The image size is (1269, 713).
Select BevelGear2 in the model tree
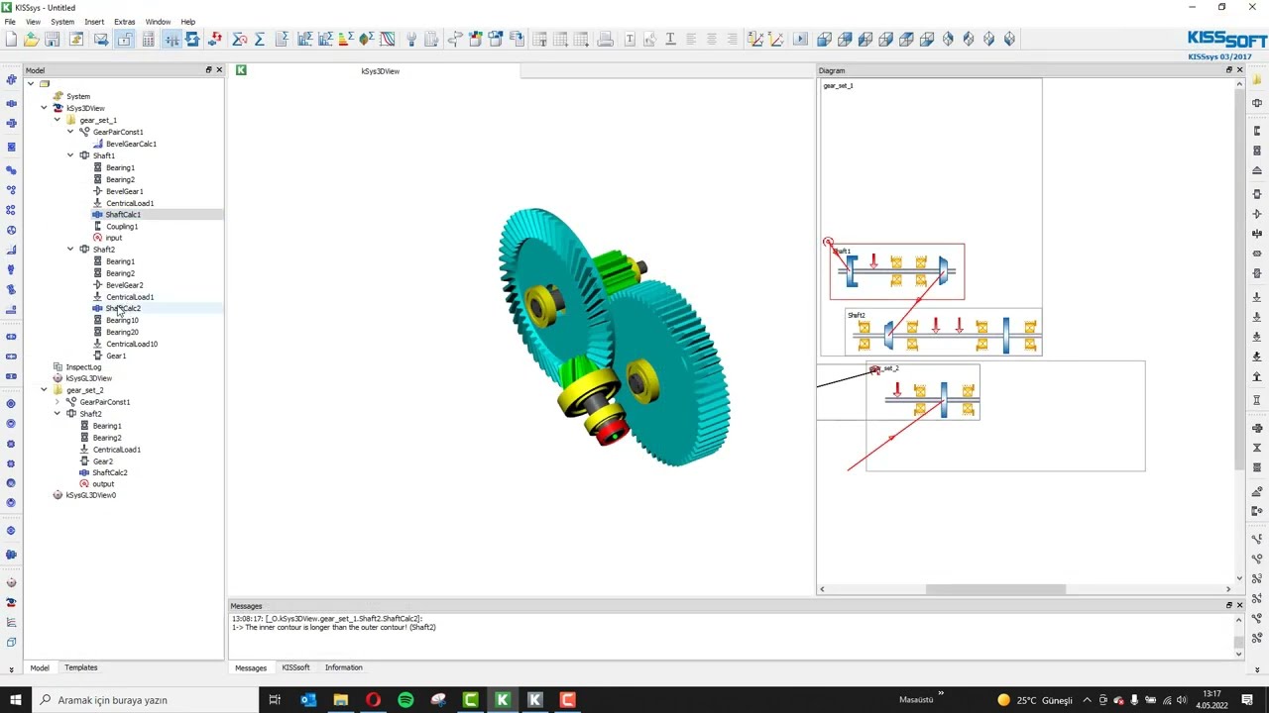coord(124,285)
